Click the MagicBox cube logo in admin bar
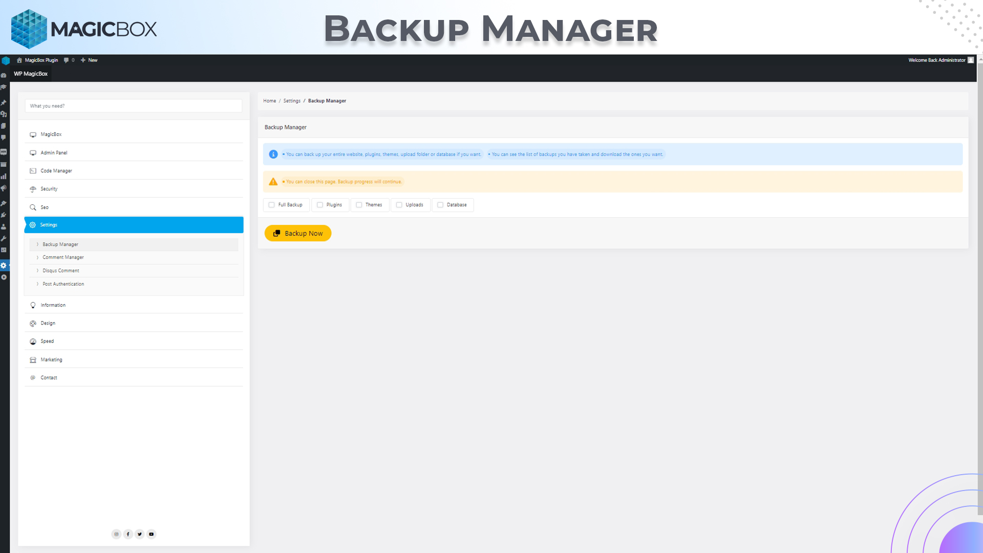This screenshot has width=983, height=553. [6, 60]
